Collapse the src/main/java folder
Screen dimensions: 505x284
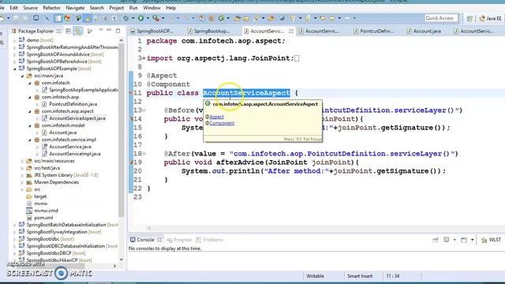[x=22, y=76]
